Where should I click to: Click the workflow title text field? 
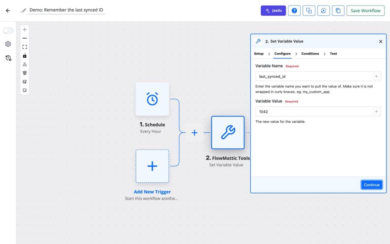66,10
